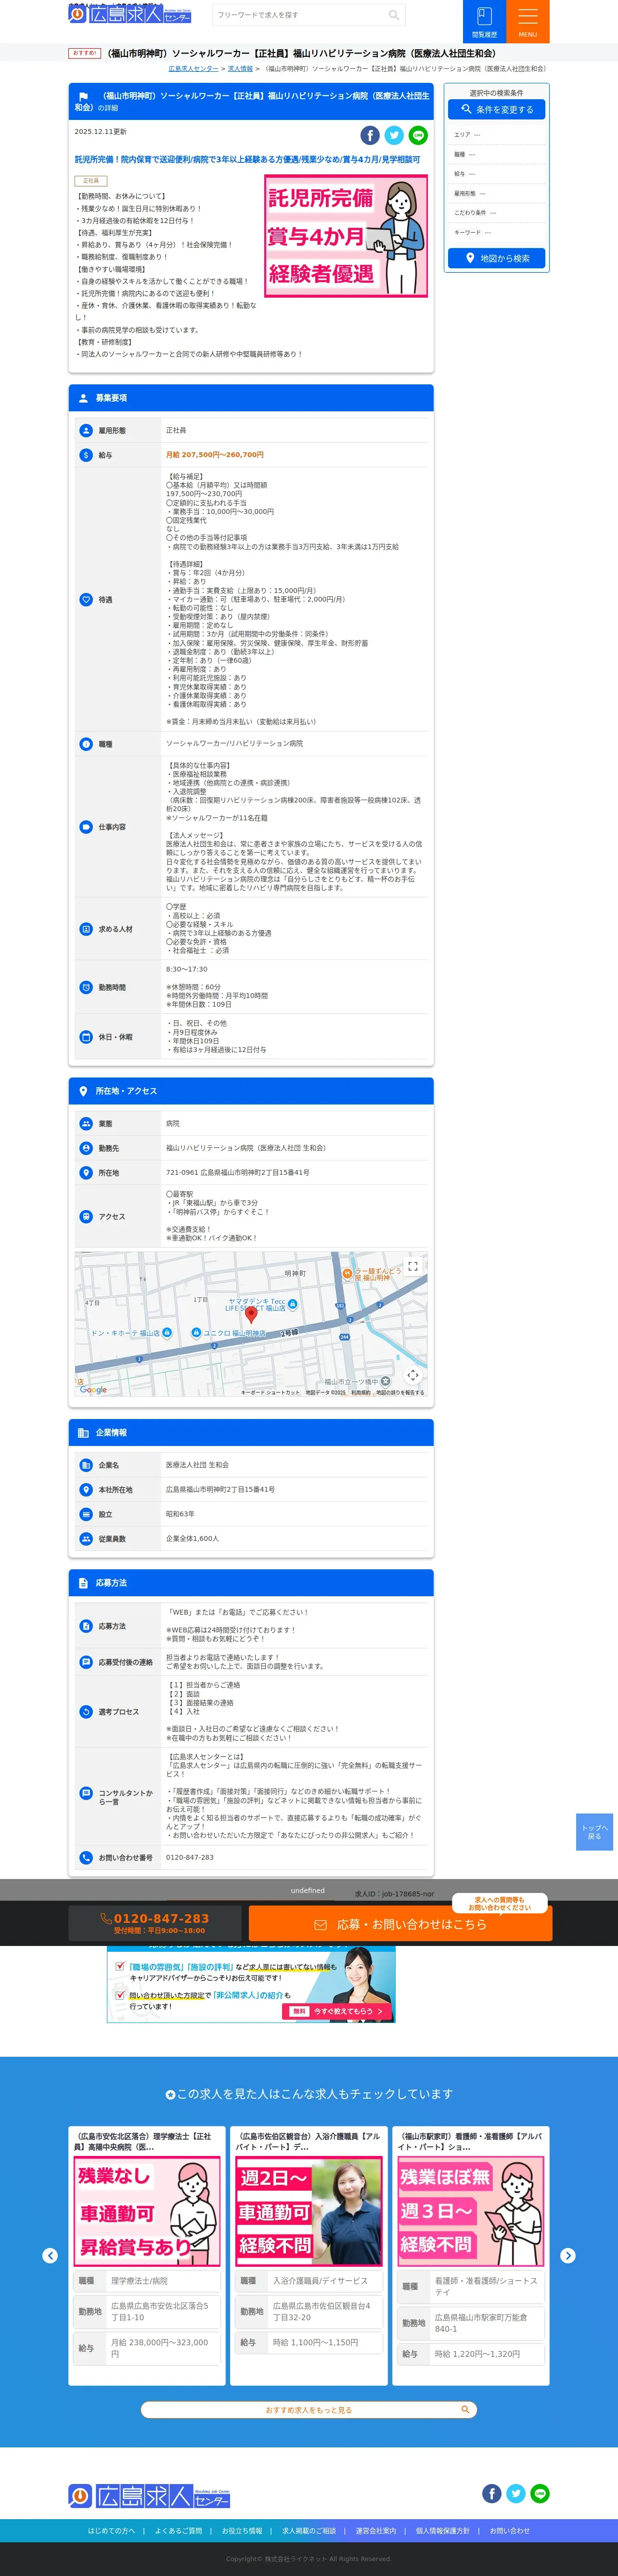618x2576 pixels.
Task: Click the 応募方法 section header
Action: 251,1583
